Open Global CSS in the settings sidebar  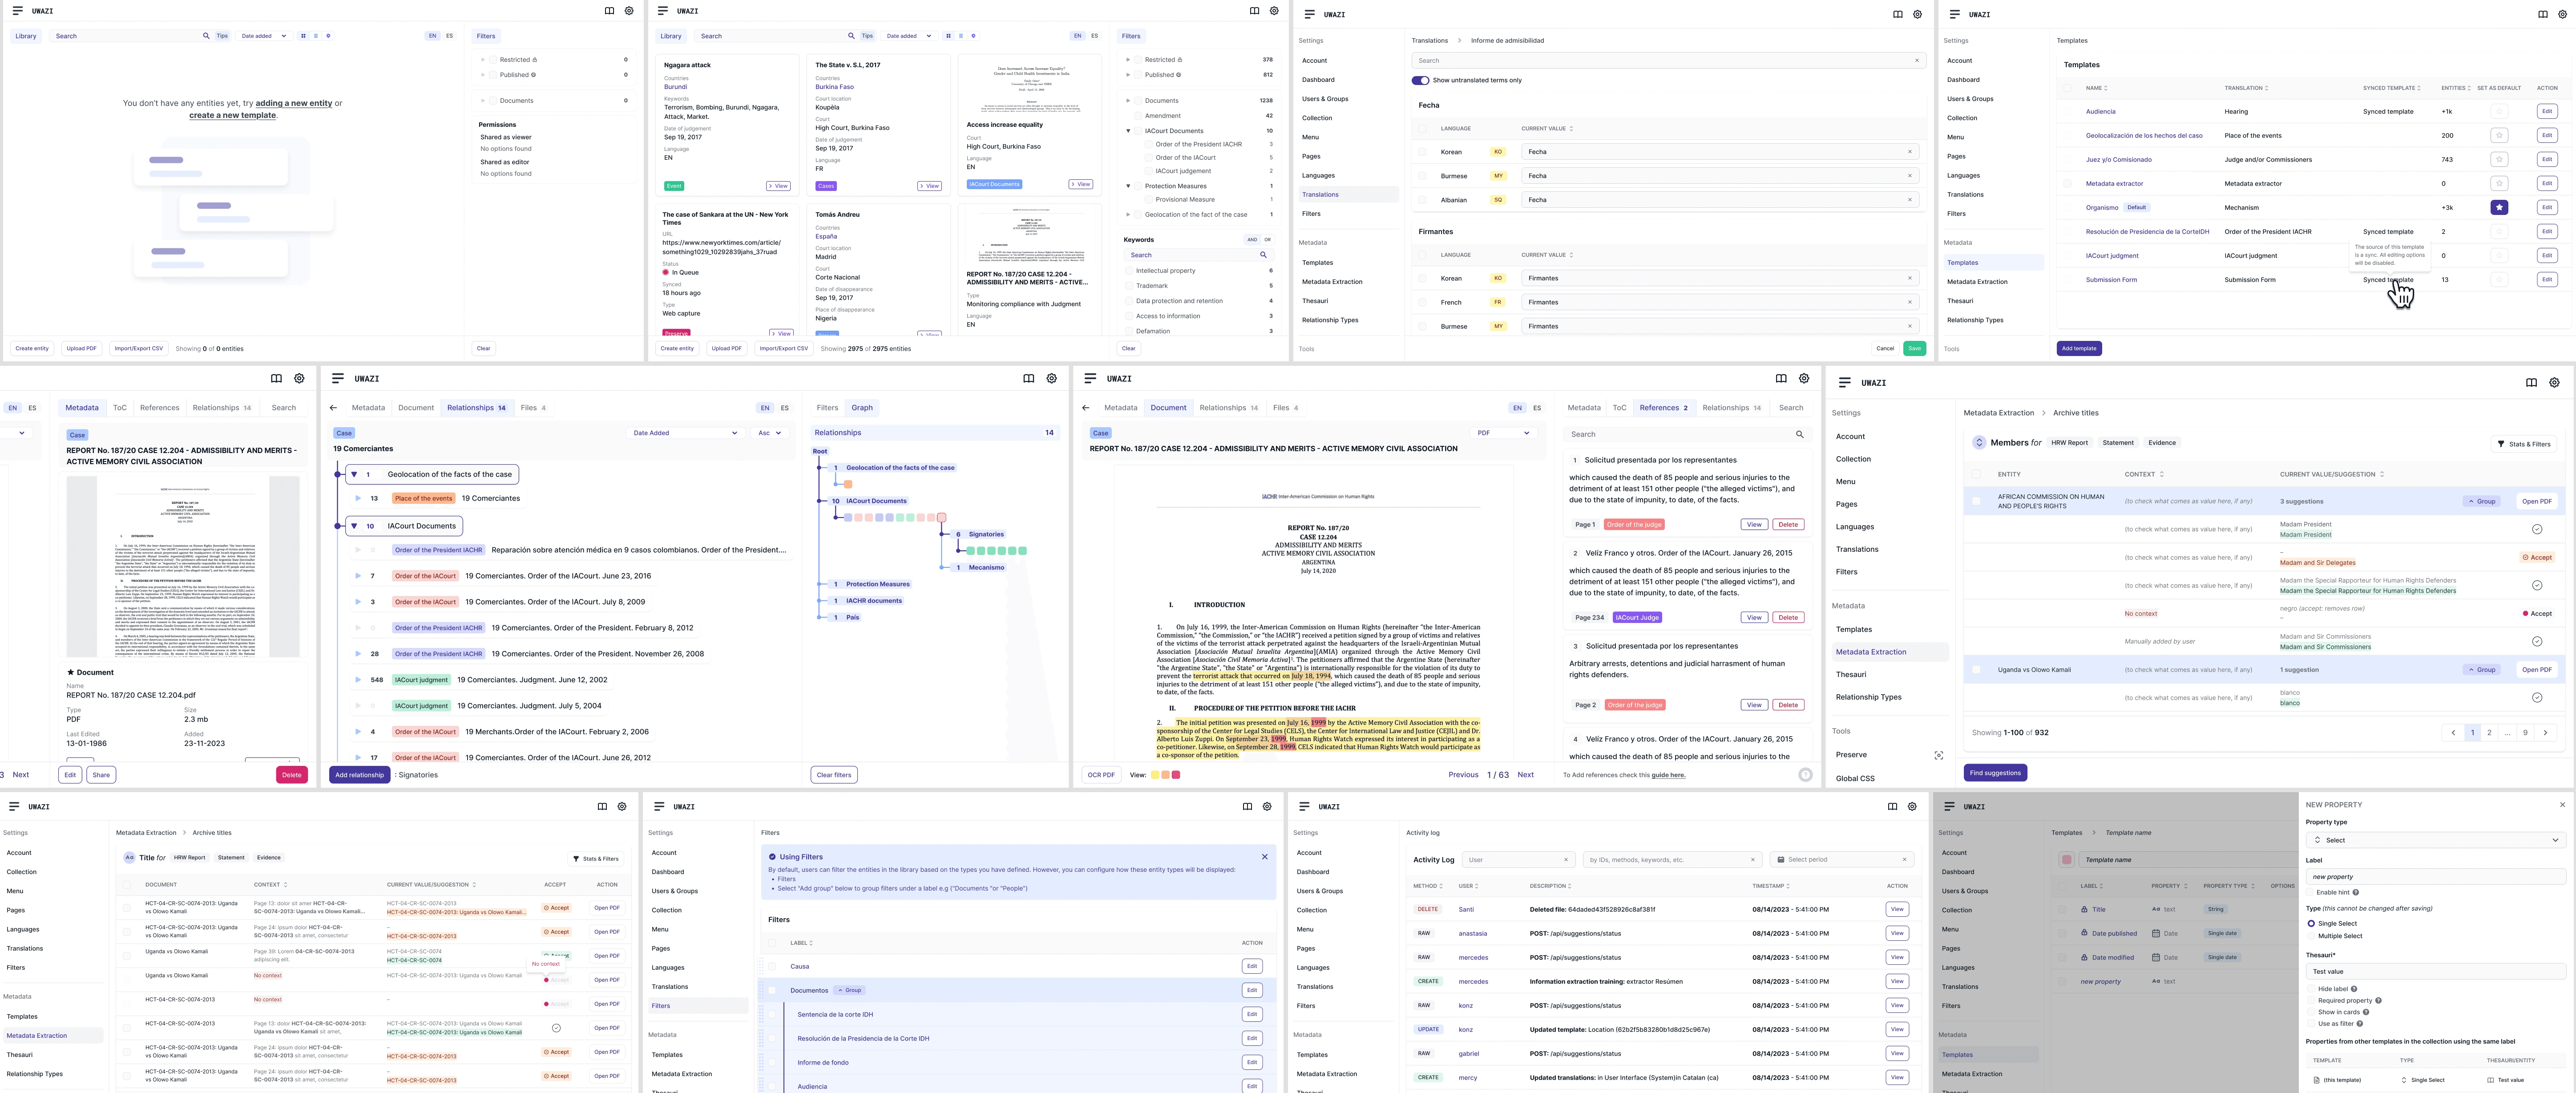pyautogui.click(x=1855, y=778)
